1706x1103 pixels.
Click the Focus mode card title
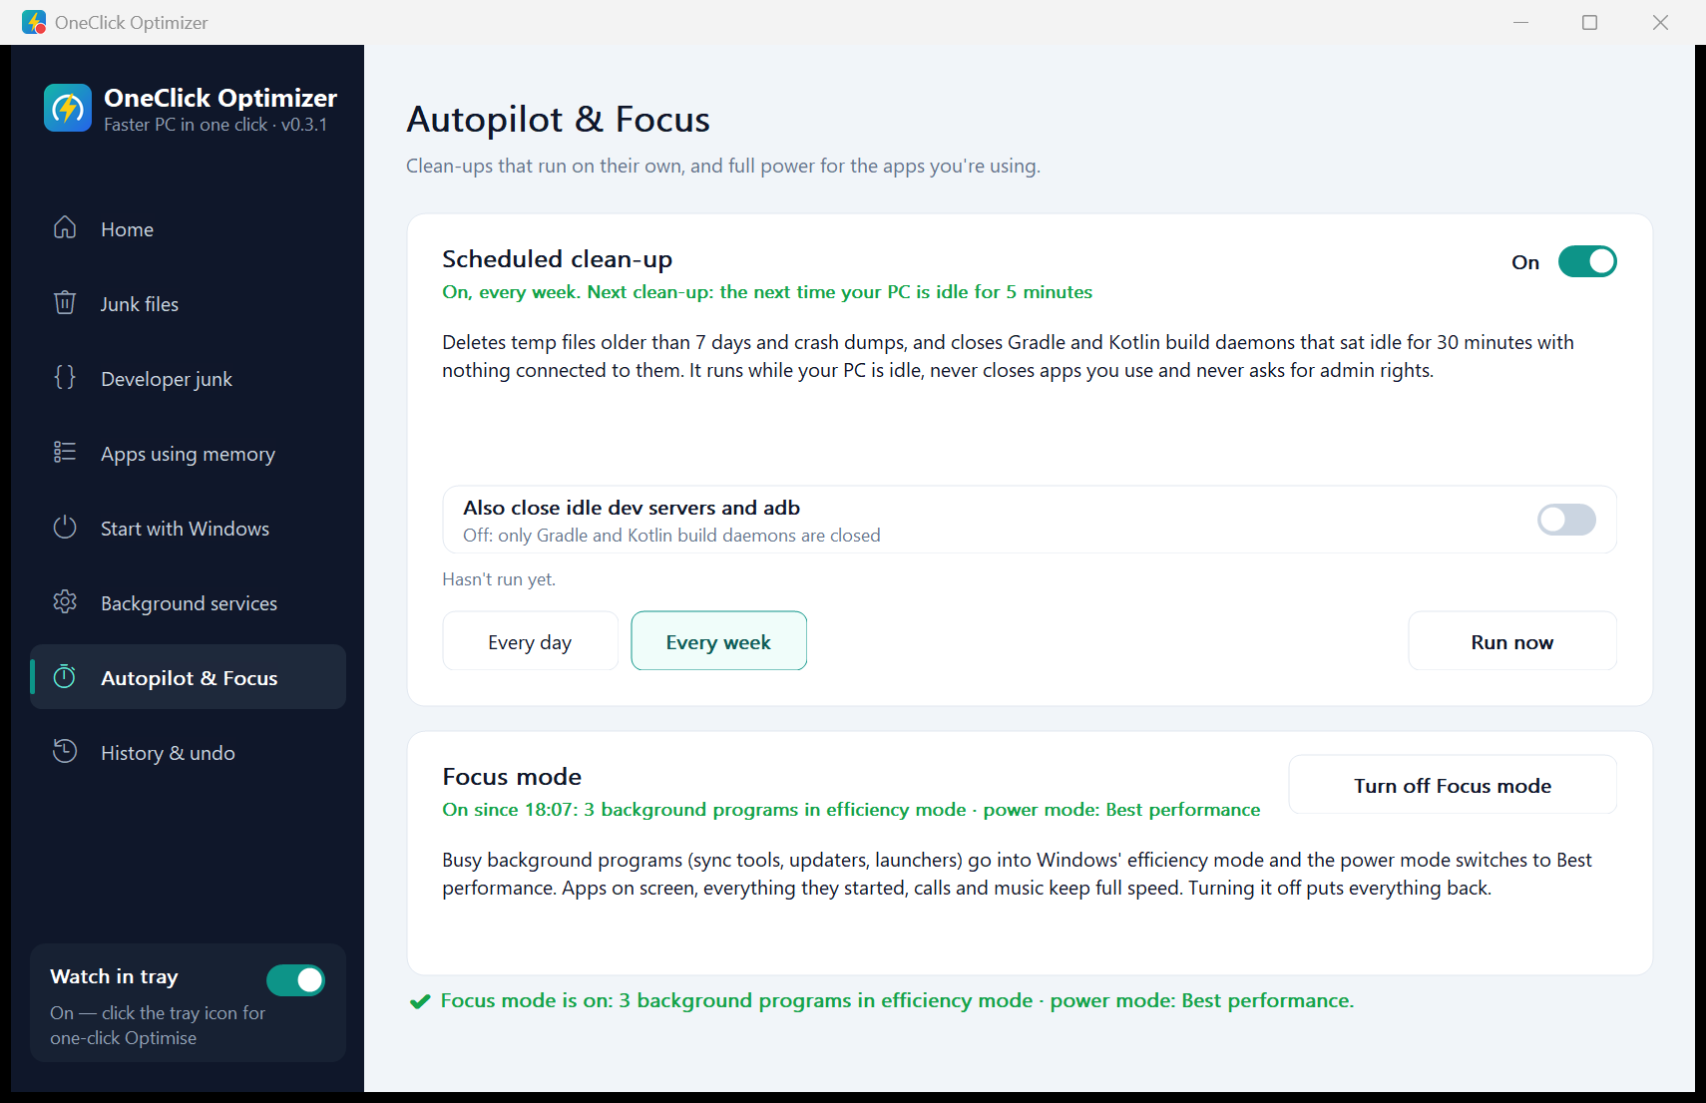512,777
